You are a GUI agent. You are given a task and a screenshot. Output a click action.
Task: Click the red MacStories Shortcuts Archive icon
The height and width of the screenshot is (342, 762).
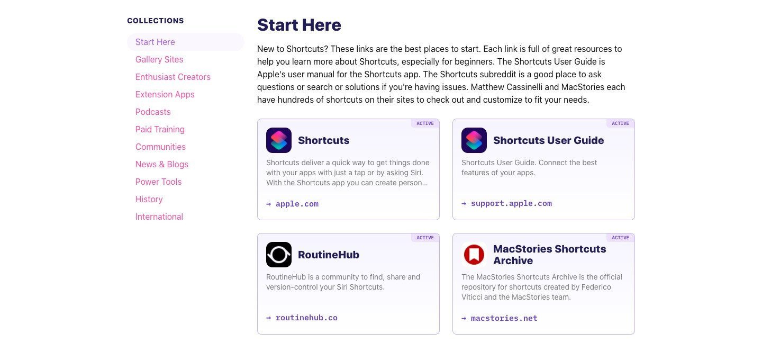click(474, 254)
